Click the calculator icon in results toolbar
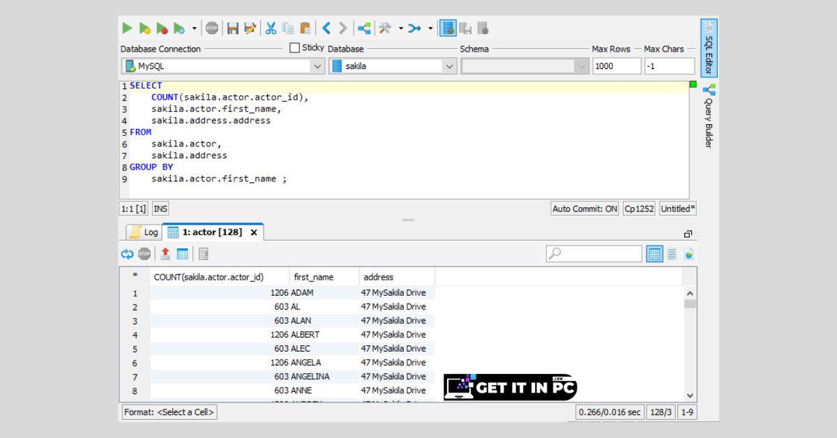The height and width of the screenshot is (438, 837). [x=203, y=254]
